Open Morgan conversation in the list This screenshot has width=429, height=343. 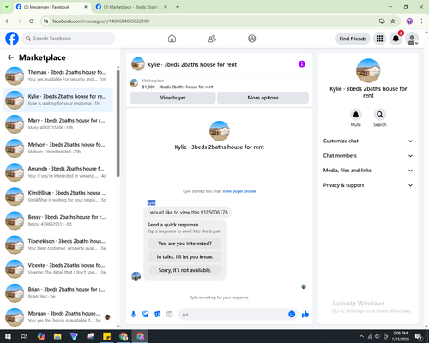[57, 317]
